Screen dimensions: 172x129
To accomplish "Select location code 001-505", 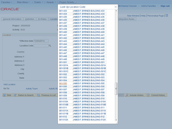I will [x=63, y=83].
